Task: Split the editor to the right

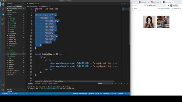Action: (x=125, y=4)
